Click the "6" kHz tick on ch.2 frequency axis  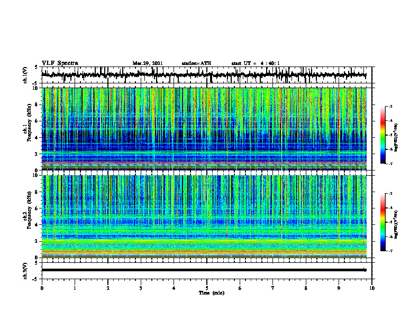point(37,208)
